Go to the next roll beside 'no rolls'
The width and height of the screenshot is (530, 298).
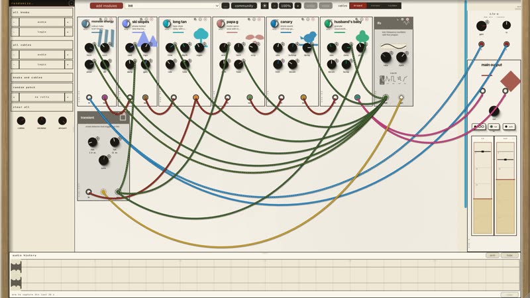[x=69, y=97]
